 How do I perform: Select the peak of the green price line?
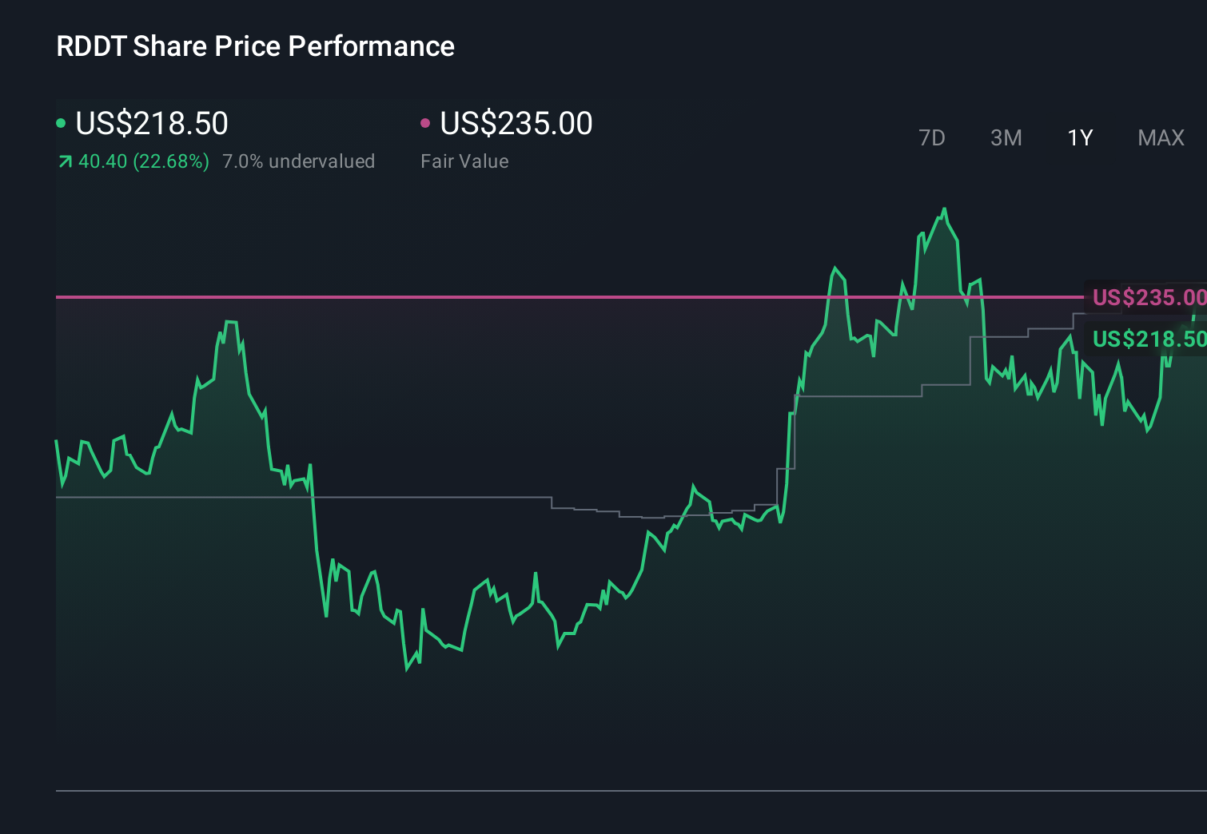944,208
